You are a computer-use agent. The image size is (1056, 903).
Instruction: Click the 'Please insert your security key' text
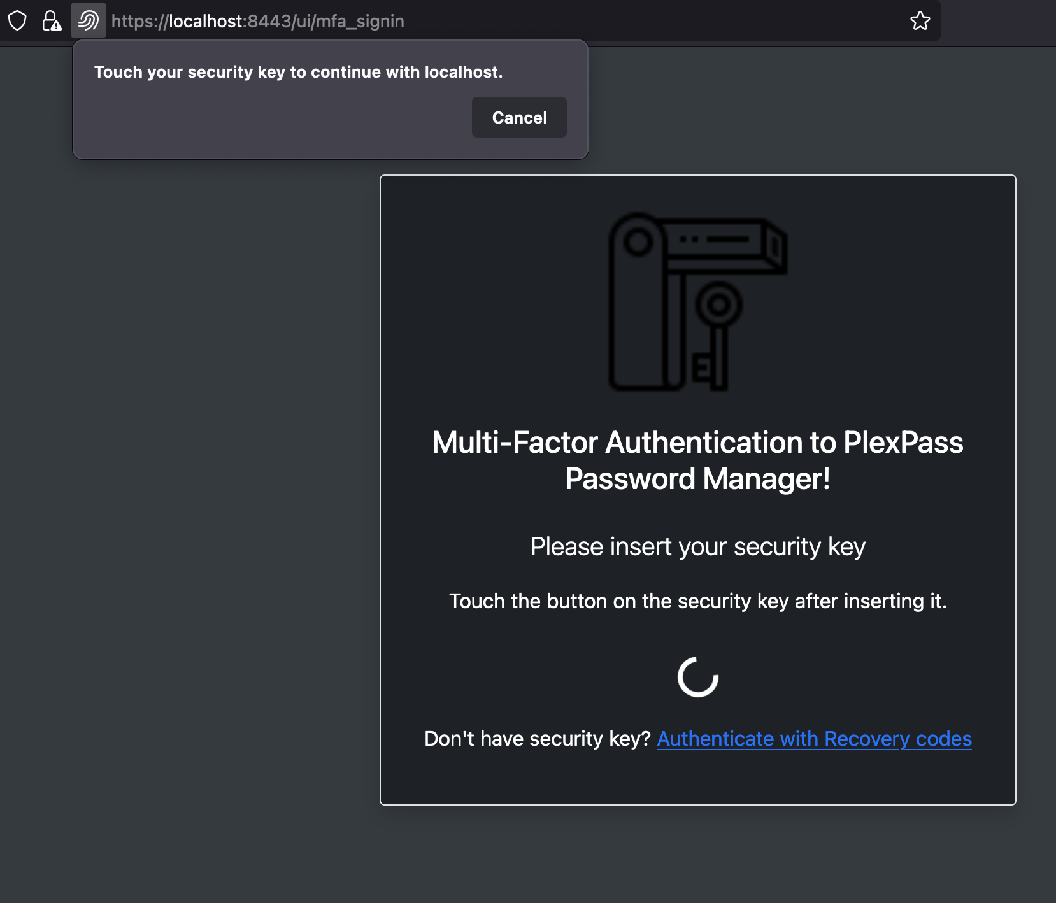click(x=697, y=546)
